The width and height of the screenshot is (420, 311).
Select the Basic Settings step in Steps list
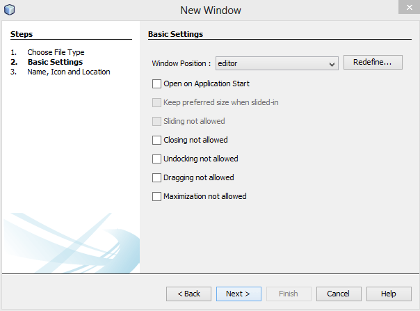pos(55,62)
